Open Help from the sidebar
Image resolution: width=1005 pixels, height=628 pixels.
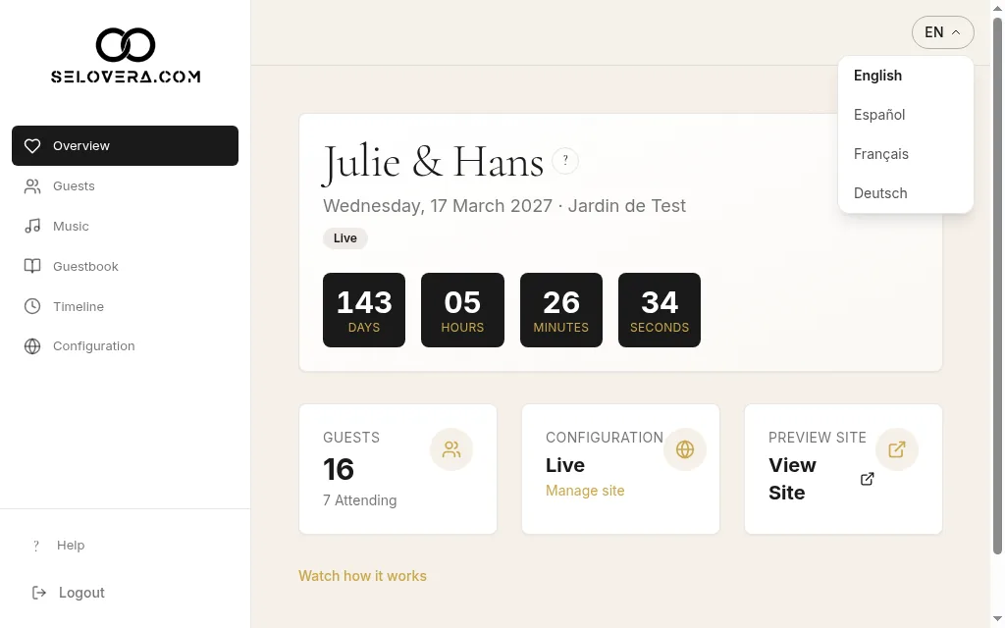(x=125, y=546)
